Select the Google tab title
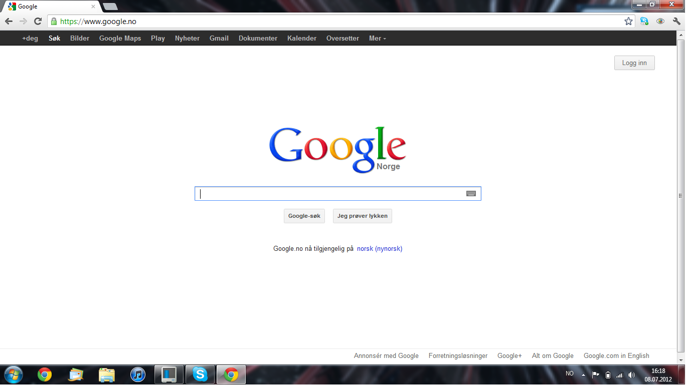The width and height of the screenshot is (686, 386). [x=28, y=7]
